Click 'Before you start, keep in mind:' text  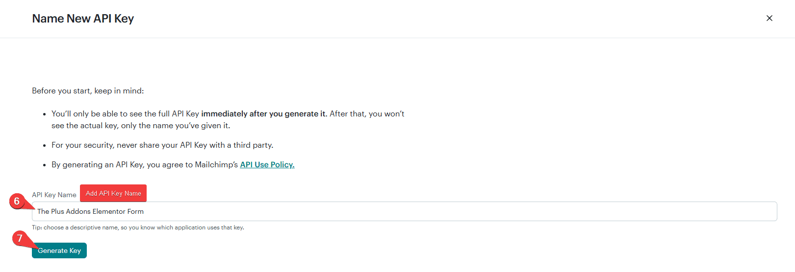point(88,91)
